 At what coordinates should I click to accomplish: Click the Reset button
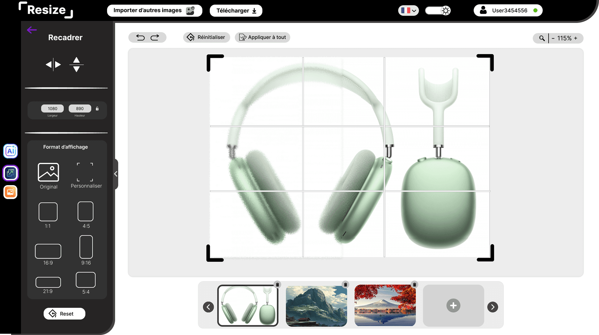(64, 314)
